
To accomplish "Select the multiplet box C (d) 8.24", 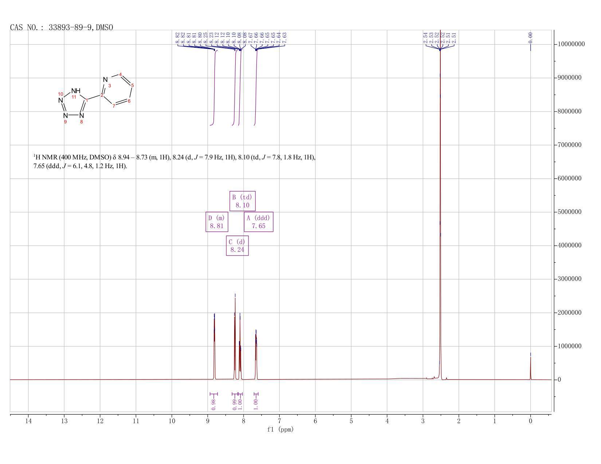I will point(237,246).
